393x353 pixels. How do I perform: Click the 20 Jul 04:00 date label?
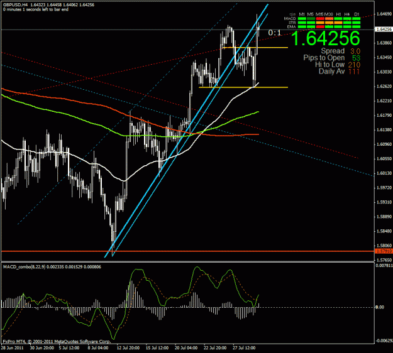tap(186, 348)
